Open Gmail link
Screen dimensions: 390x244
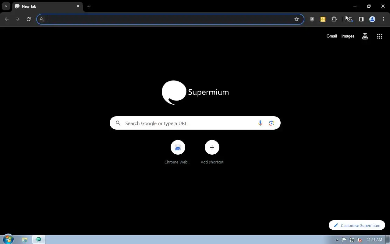coord(331,36)
